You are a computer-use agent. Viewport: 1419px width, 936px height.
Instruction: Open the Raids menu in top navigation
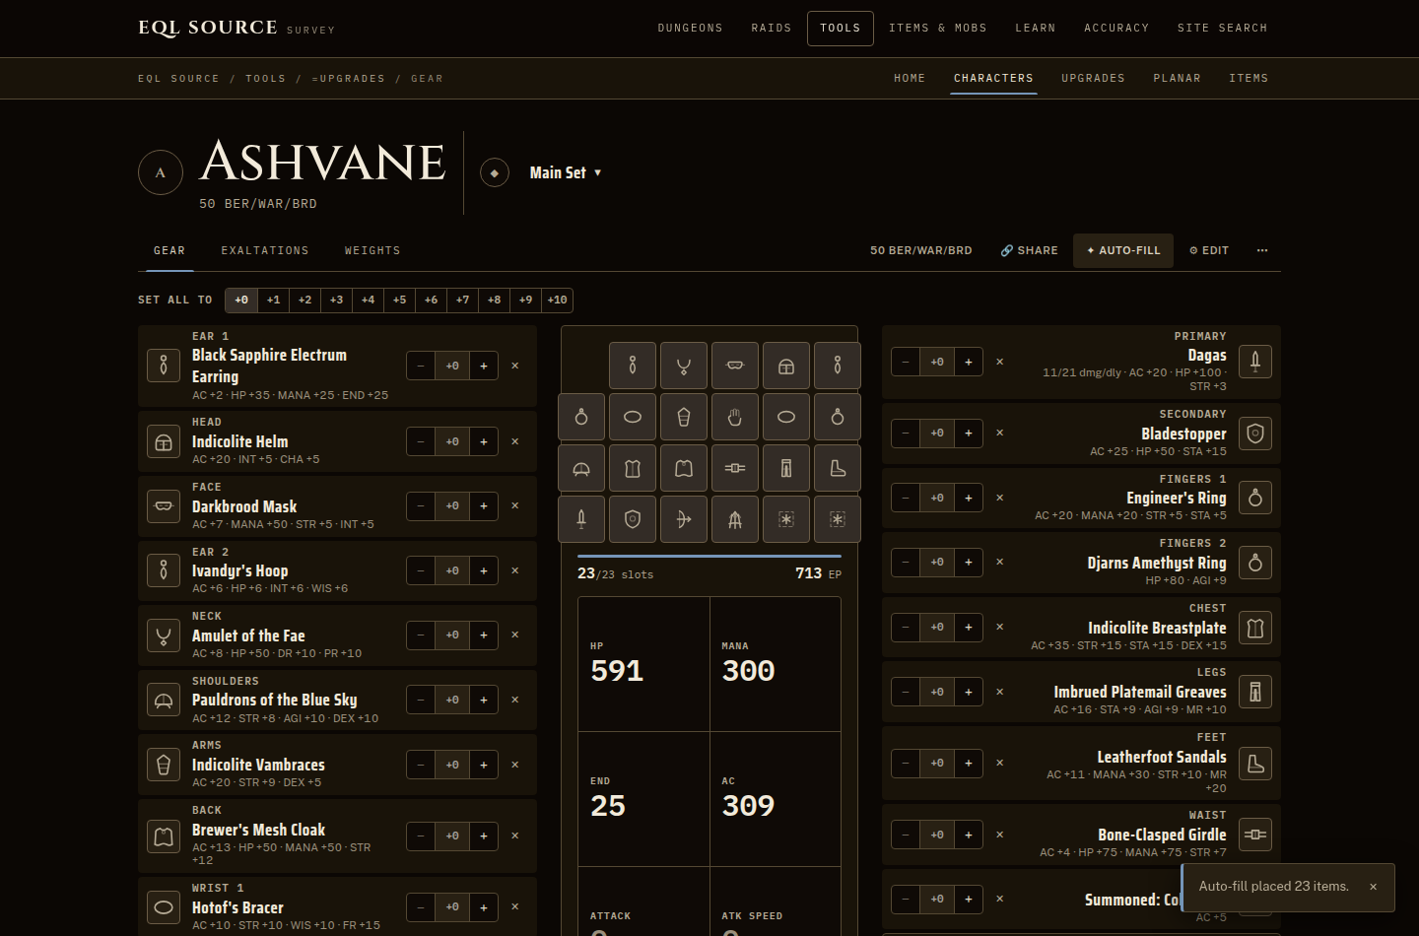click(772, 29)
